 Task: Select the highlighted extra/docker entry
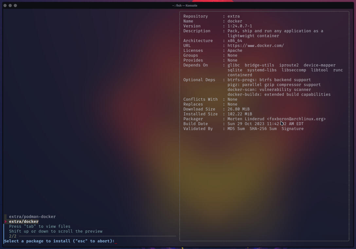click(24, 221)
